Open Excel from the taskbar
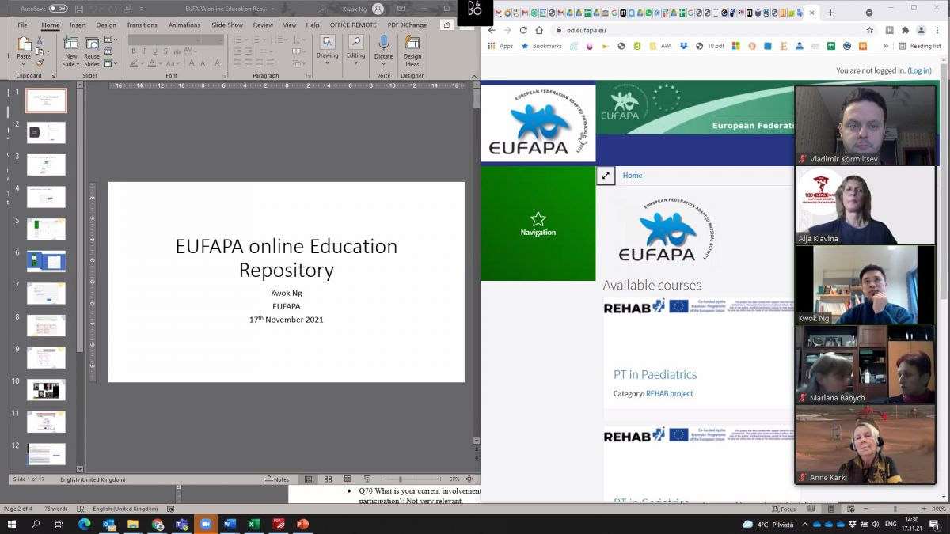 (254, 524)
